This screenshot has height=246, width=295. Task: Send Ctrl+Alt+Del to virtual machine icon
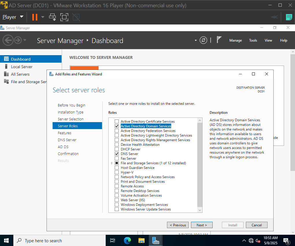pos(53,17)
